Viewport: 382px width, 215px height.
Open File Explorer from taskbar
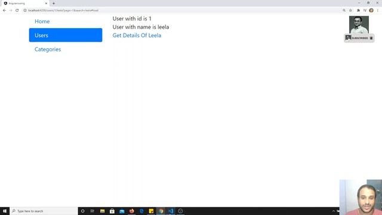pyautogui.click(x=102, y=211)
